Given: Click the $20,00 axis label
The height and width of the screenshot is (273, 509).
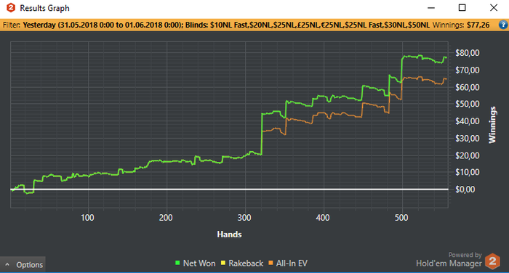Looking at the screenshot, I should pos(467,155).
